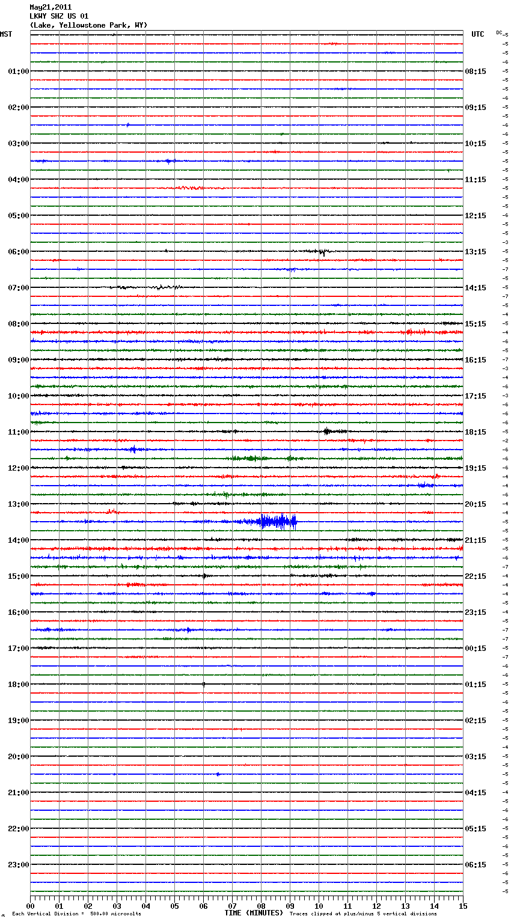This screenshot has width=511, height=922.
Task: Select the 06:00 MST time label
Action: point(18,252)
